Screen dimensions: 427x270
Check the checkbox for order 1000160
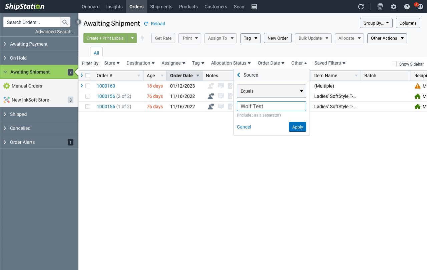(x=88, y=86)
